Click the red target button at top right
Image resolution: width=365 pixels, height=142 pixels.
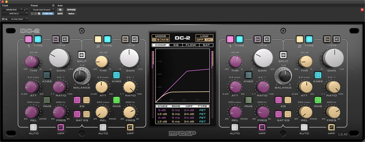click(362, 10)
